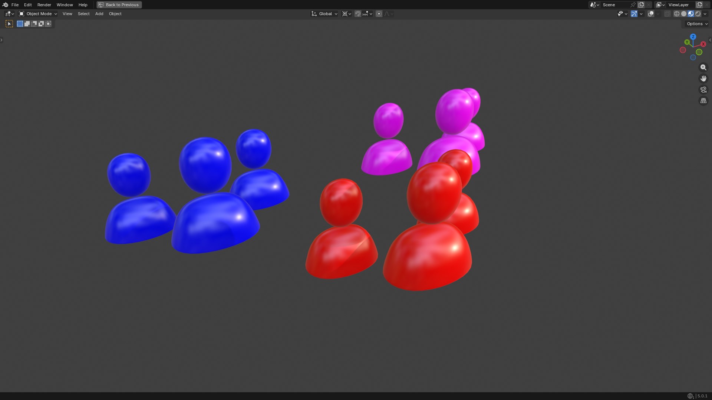Toggle viewport overlays
Image resolution: width=712 pixels, height=400 pixels.
pos(651,14)
